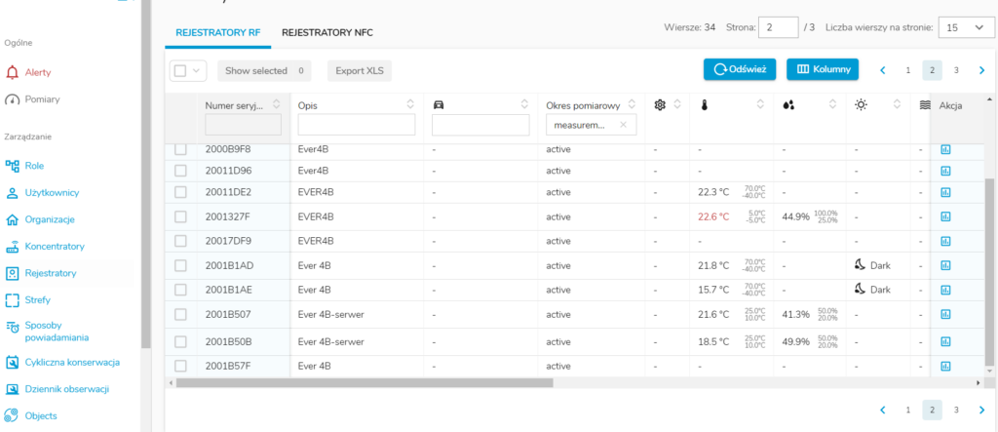Select the Rejestratory RF tab

point(218,32)
